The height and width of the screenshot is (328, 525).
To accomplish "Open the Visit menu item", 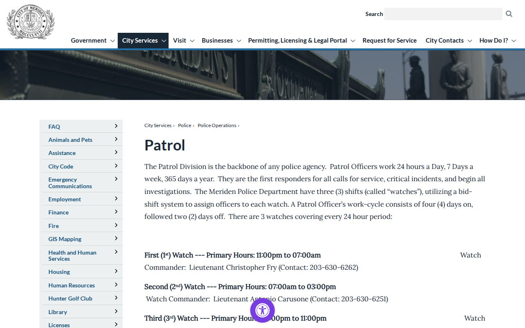I will click(180, 41).
